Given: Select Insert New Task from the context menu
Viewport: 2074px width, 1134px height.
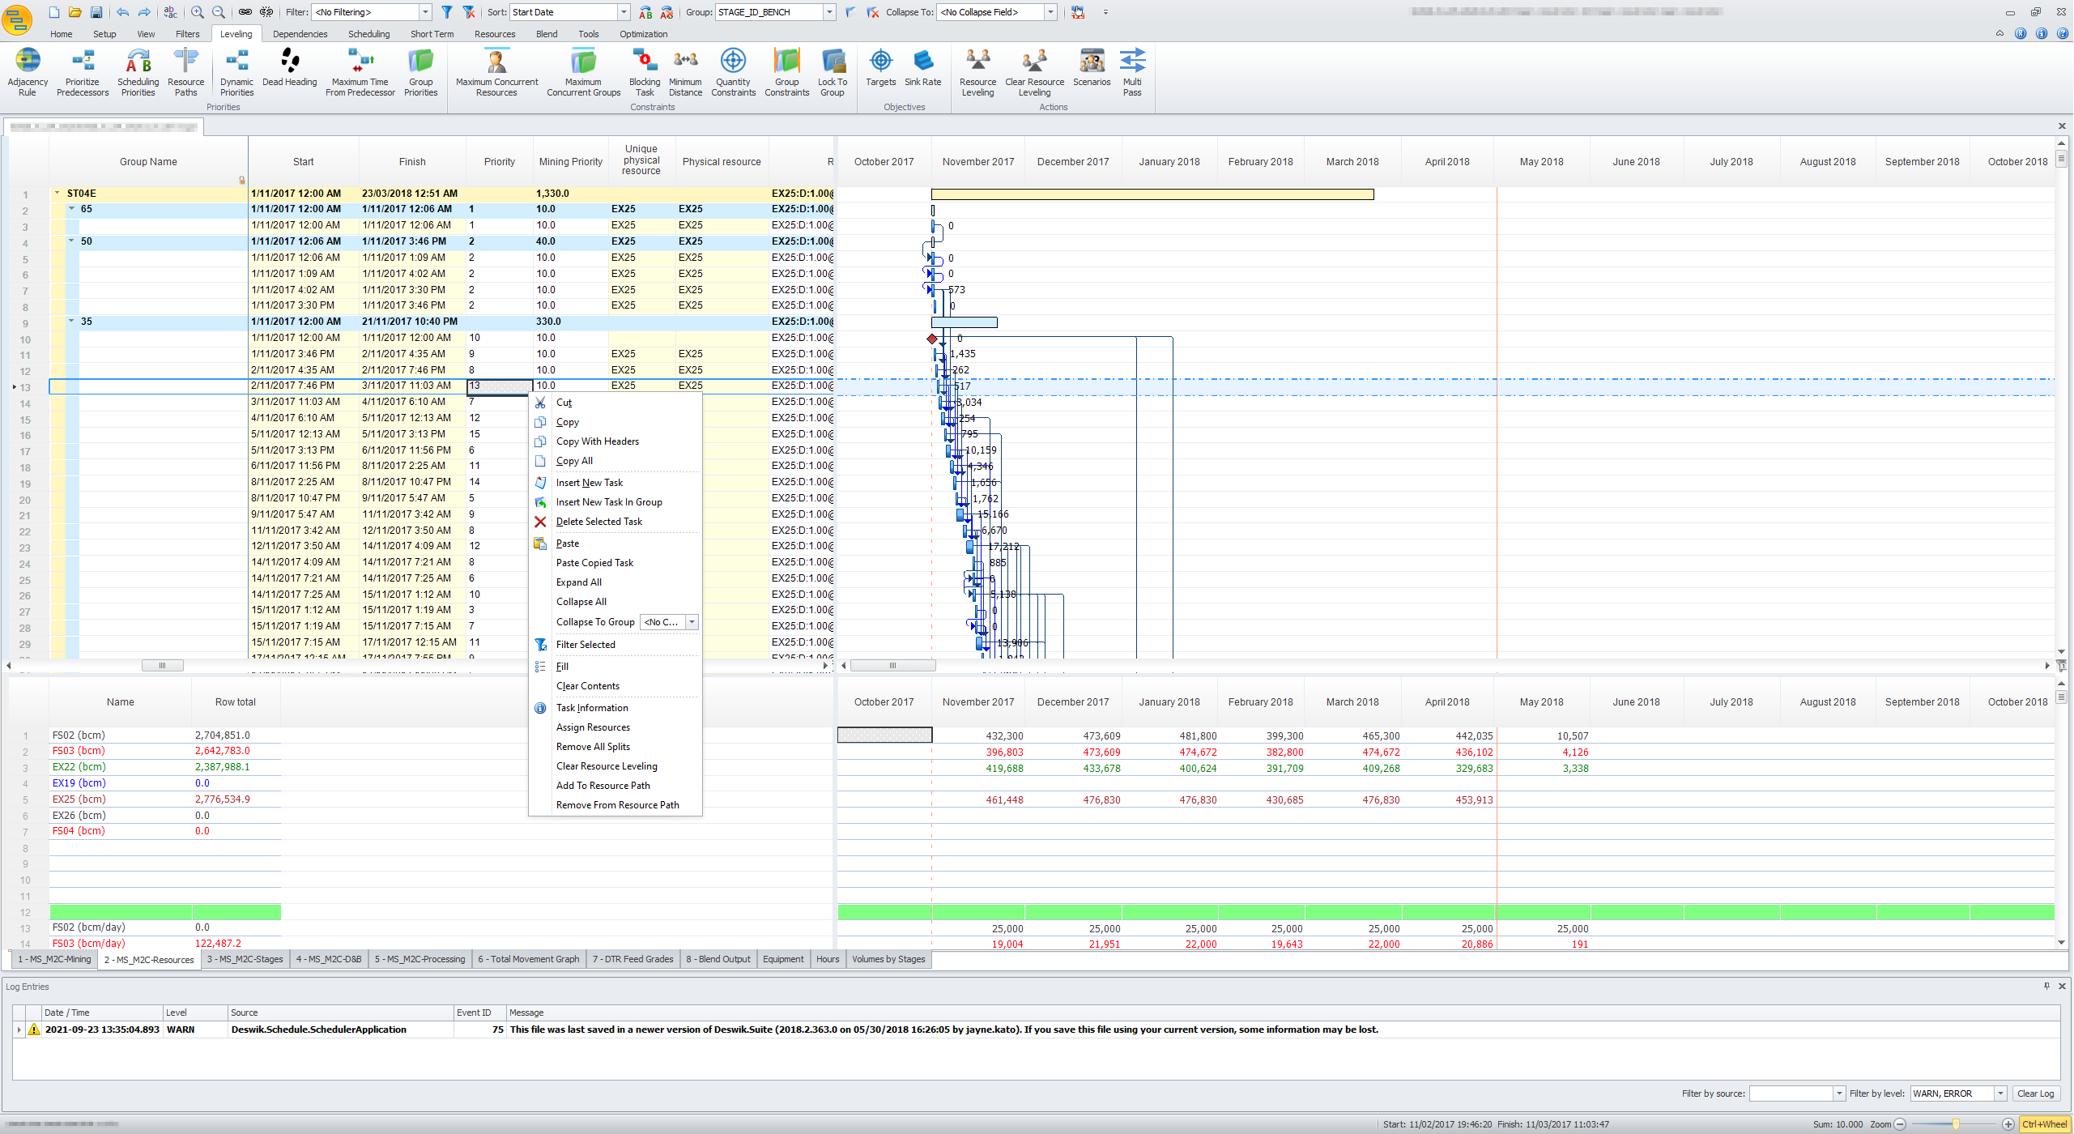Looking at the screenshot, I should pyautogui.click(x=590, y=483).
